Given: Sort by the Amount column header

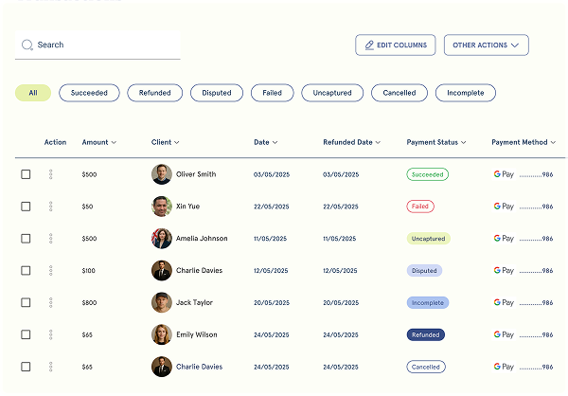Looking at the screenshot, I should (x=98, y=142).
